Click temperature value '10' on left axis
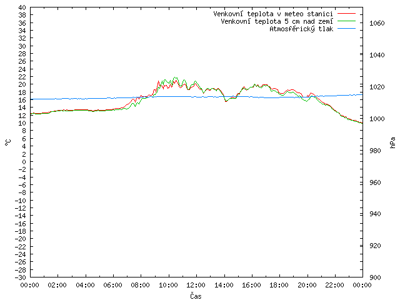Image resolution: width=400 pixels, height=300 pixels. coord(22,123)
